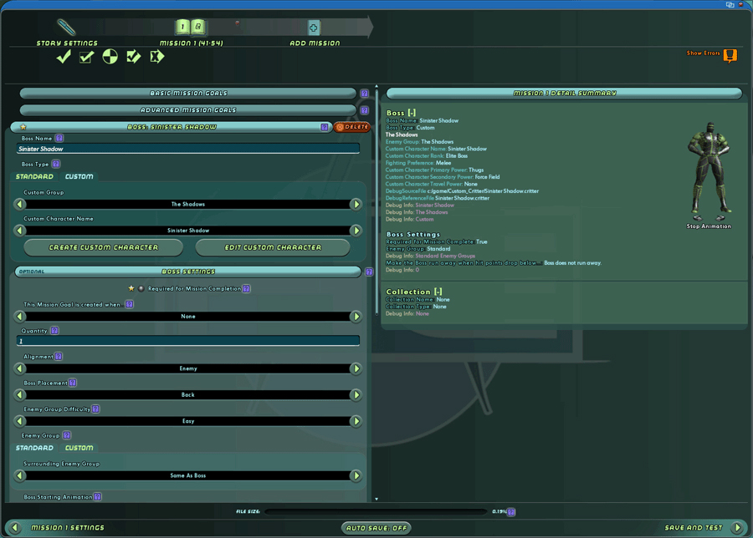Click Create Custom Character button

click(x=103, y=247)
